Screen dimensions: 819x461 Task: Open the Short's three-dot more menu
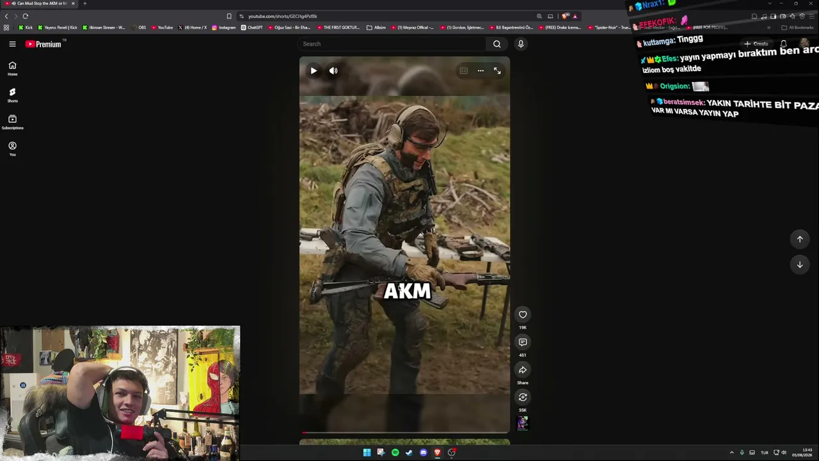481,71
